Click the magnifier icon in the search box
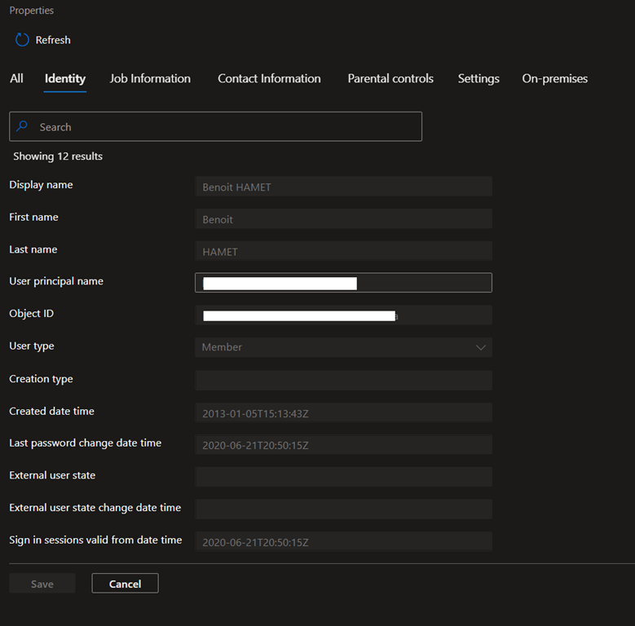This screenshot has width=635, height=626. 23,127
